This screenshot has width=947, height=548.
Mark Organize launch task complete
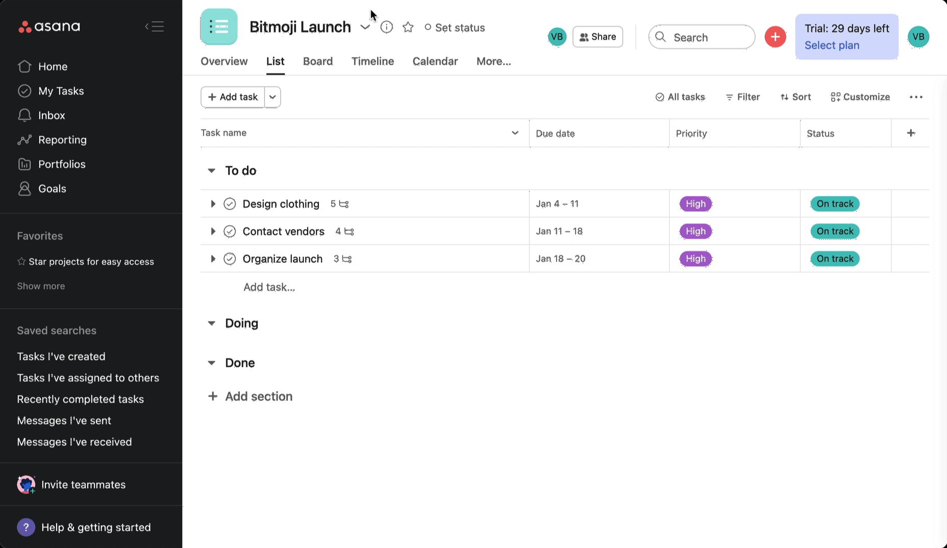(230, 259)
